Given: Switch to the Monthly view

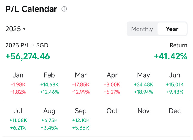Looking at the screenshot, I should [142, 29].
